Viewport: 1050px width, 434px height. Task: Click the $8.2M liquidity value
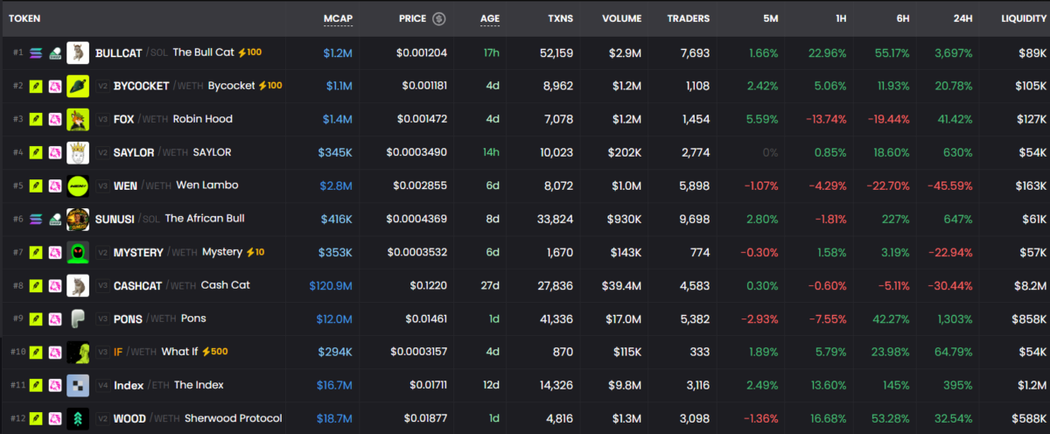(x=1029, y=285)
